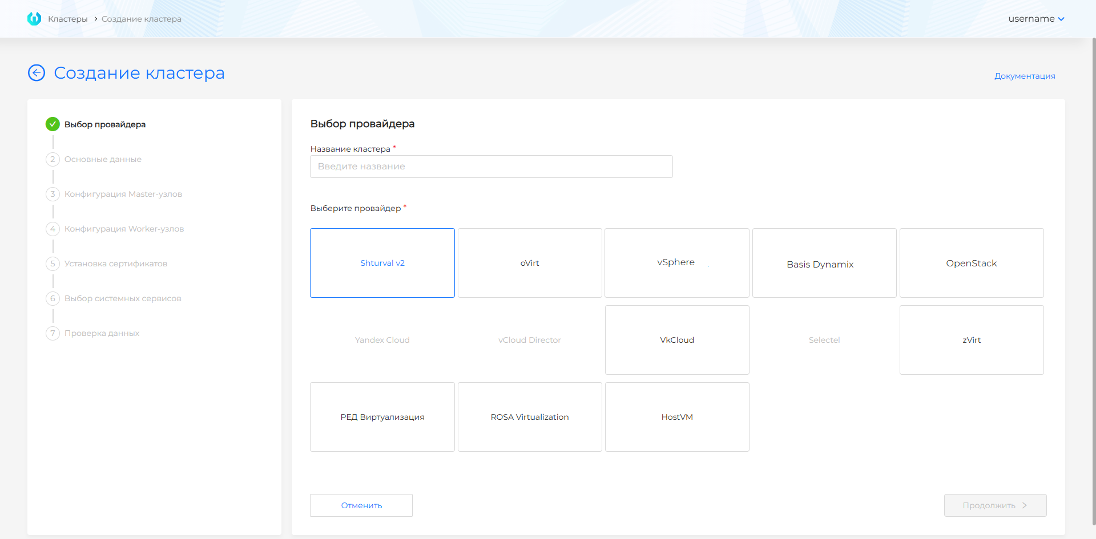This screenshot has width=1096, height=539.
Task: Click the Создание кластера page title
Action: [139, 73]
